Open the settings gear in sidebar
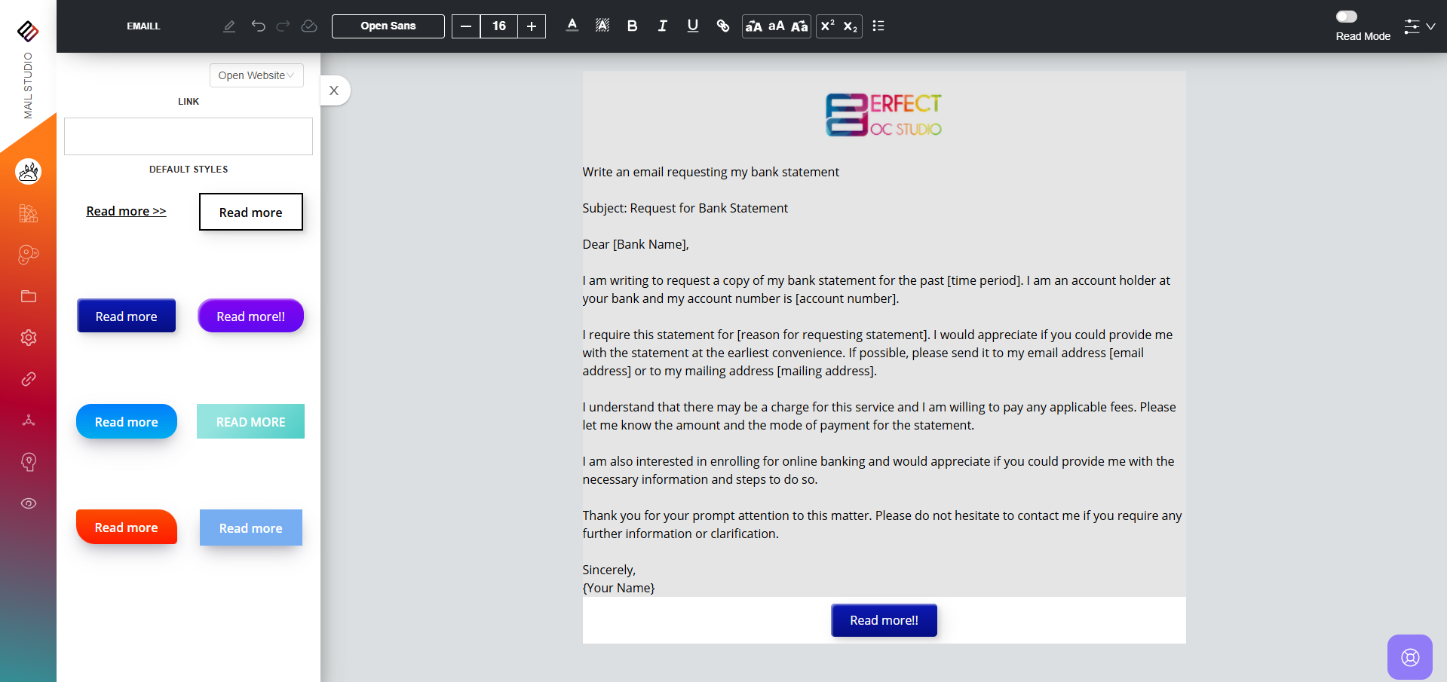 29,338
